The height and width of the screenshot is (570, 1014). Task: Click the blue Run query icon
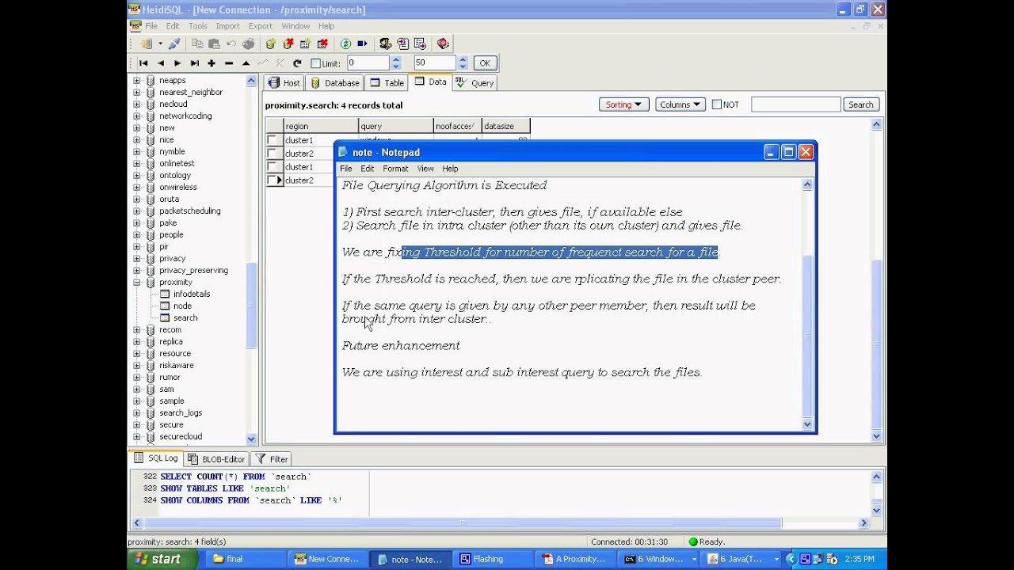click(x=362, y=44)
